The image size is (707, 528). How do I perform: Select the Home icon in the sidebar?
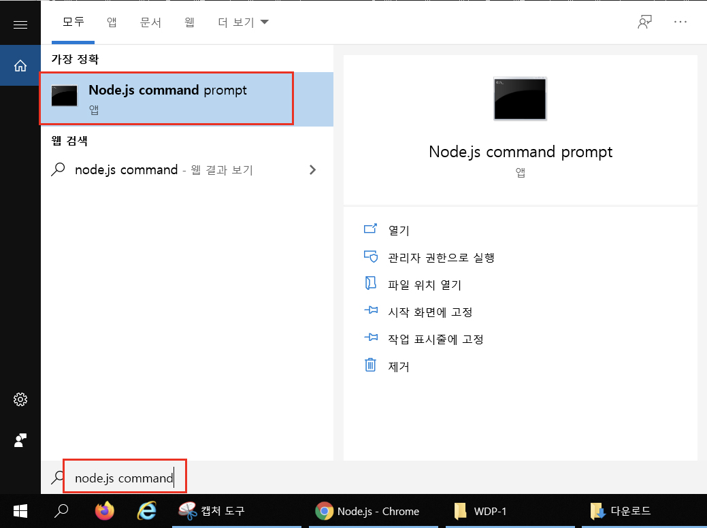click(20, 66)
